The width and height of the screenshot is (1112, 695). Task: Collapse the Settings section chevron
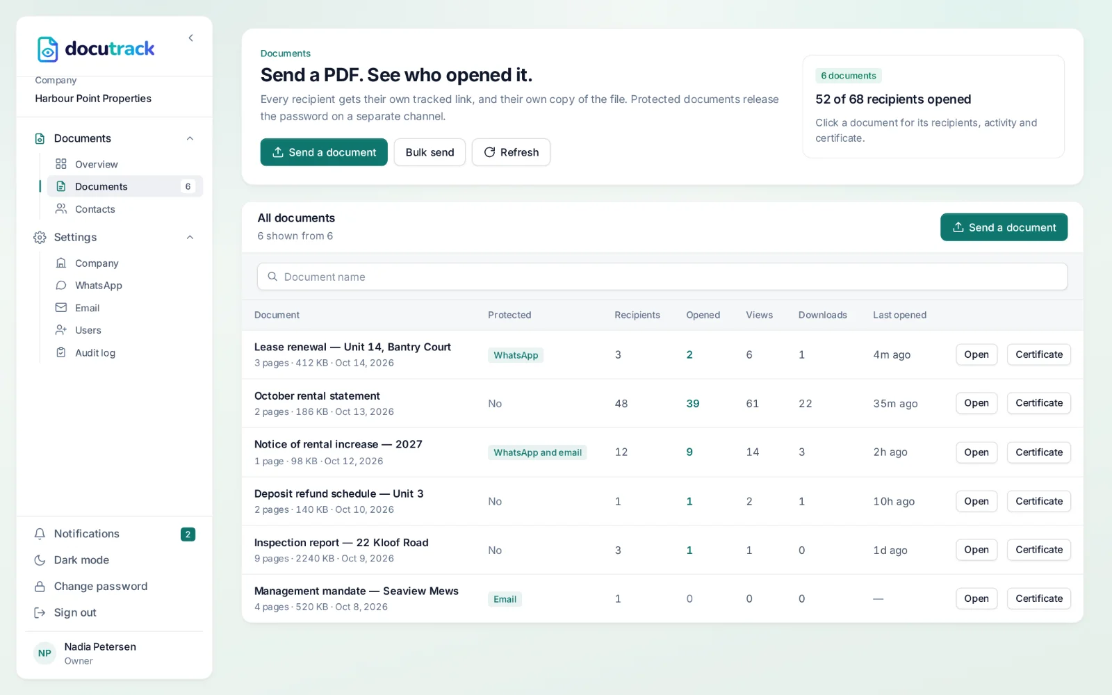pyautogui.click(x=190, y=237)
